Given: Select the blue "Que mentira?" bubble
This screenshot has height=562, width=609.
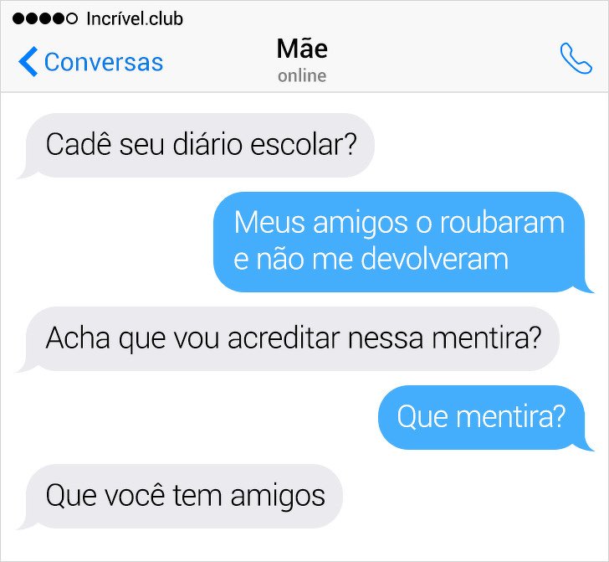Looking at the screenshot, I should click(x=486, y=418).
